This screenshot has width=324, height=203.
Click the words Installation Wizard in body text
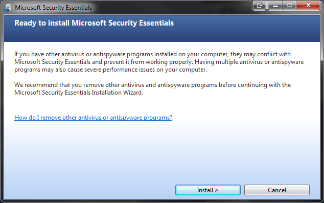117,93
